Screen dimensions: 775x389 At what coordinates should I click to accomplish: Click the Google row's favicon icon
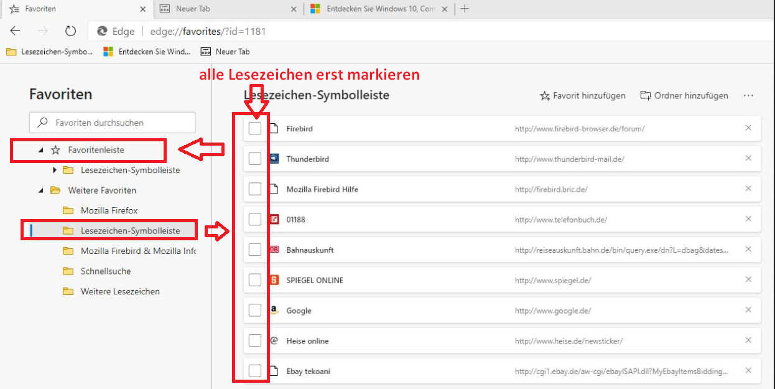(274, 311)
